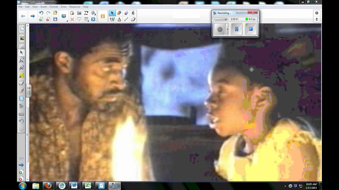Viewport: 339px width, 190px height.
Task: Open Firefox from the taskbar
Action: [48, 186]
